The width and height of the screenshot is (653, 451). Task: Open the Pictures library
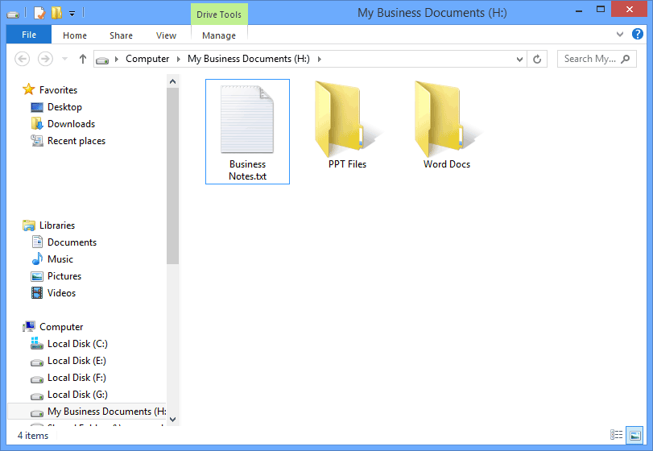tap(64, 276)
